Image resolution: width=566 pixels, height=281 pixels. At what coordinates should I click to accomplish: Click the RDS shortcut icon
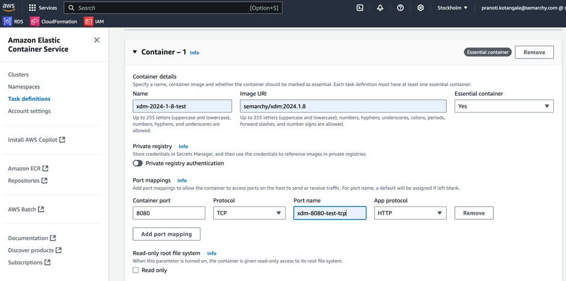7,22
